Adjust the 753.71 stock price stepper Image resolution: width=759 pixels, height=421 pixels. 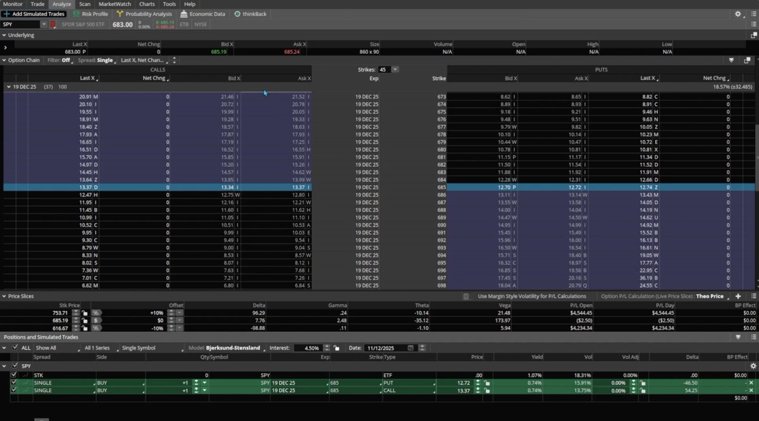[x=76, y=312]
